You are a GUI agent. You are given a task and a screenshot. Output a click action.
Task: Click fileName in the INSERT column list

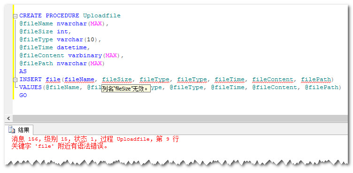79,79
